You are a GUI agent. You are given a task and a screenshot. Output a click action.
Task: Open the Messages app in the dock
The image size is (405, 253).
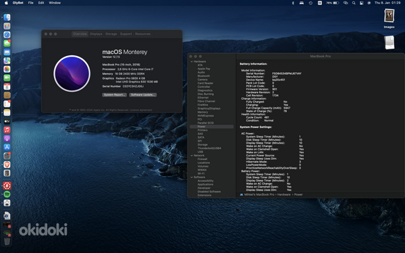click(x=7, y=43)
